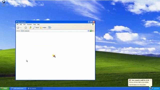160x90 pixels.
Task: Open the Views dropdown button
Action: (x=50, y=28)
